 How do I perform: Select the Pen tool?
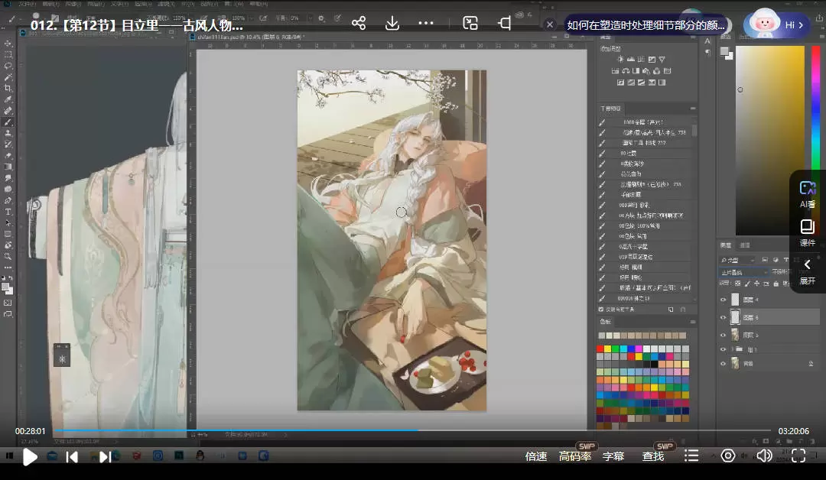(x=8, y=200)
